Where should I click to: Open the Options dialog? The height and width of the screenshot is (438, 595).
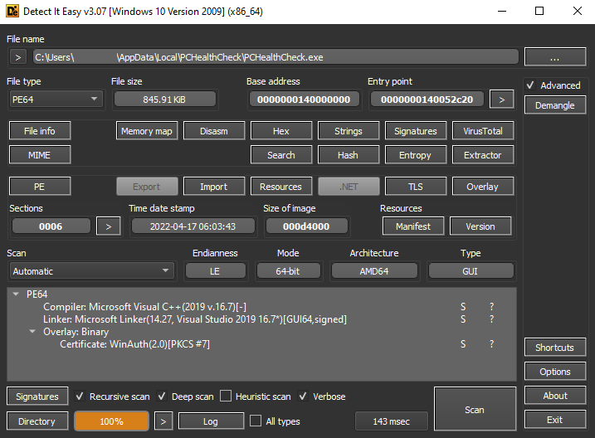tap(555, 372)
